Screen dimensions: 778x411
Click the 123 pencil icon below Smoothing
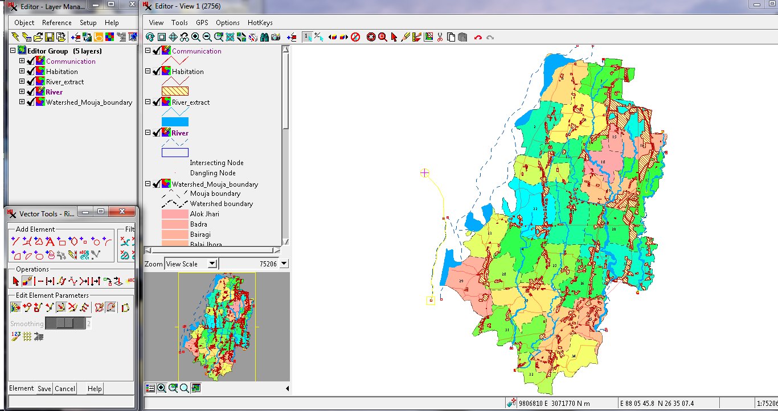(x=15, y=336)
